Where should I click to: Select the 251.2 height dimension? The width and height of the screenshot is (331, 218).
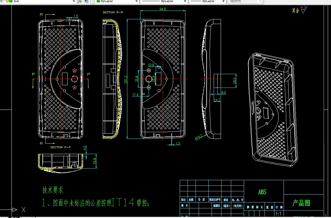[x=126, y=79]
